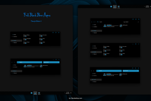Click blue address bar in left preview drives window
Viewport: 151px width, 101px height.
(30, 62)
